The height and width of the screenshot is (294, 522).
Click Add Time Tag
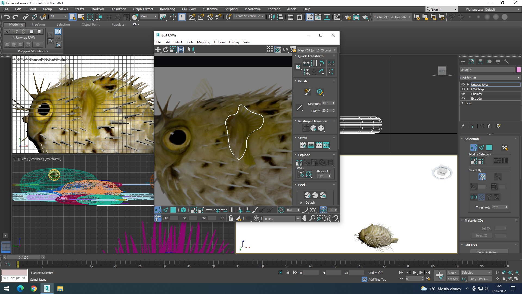pos(377,280)
